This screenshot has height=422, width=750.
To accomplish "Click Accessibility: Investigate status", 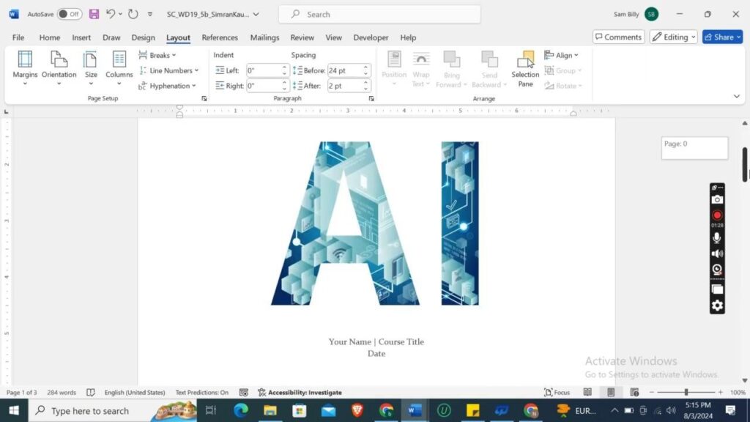I will (300, 393).
